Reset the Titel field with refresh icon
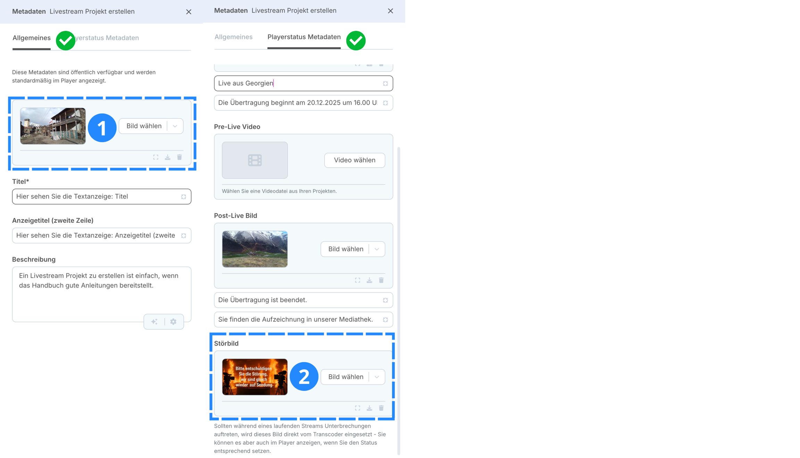 (x=184, y=197)
